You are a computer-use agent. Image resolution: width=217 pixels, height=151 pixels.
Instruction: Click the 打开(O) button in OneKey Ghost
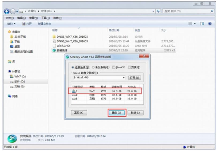point(135,78)
